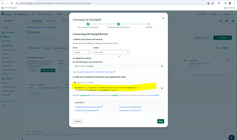Click the info icon beside Data Size
237x140 pixels.
(229, 60)
